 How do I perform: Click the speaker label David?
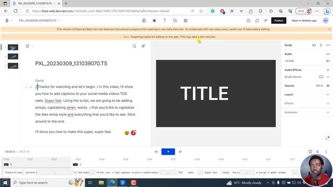(x=40, y=81)
